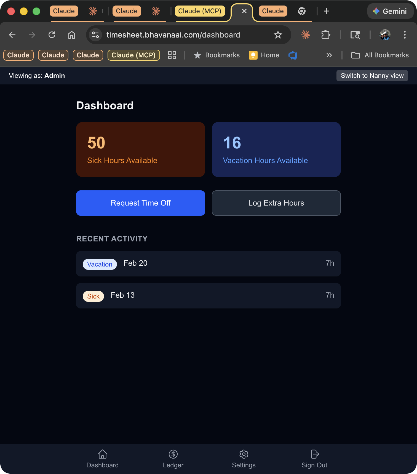
Task: Open Settings gear in bottom navigation
Action: click(244, 454)
